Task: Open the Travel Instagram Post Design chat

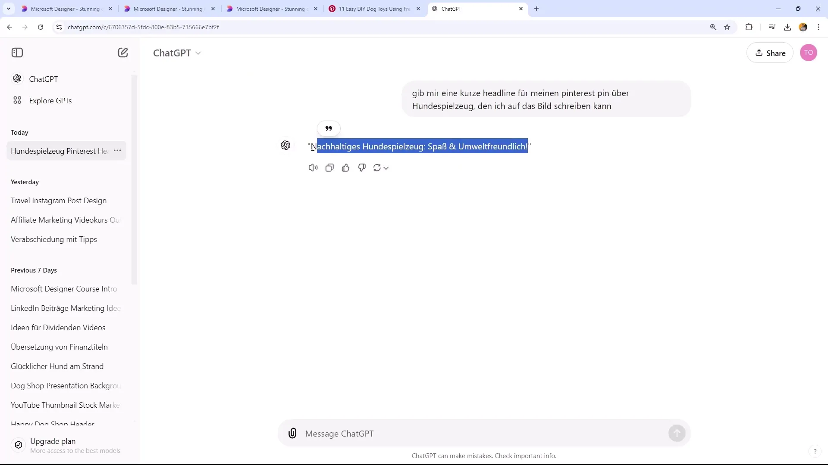Action: point(59,200)
